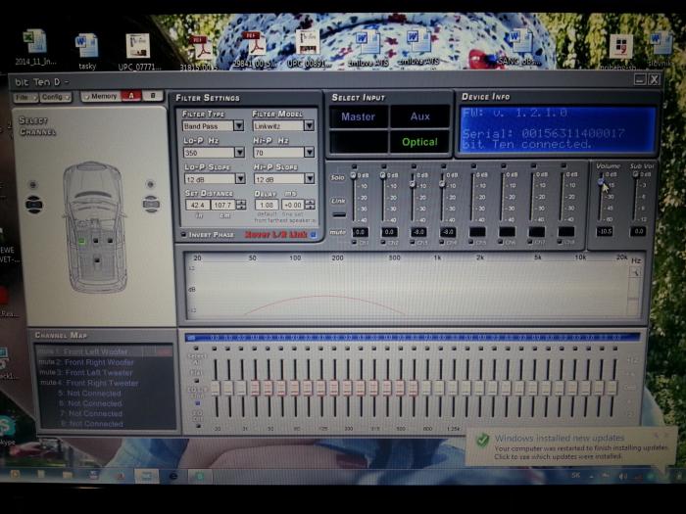Click the Set Distance stepper arrows

point(241,205)
